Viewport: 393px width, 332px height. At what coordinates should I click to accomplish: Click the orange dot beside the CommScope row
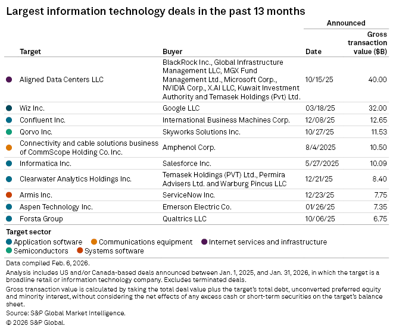point(9,148)
